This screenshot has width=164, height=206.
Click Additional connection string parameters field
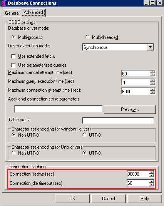coord(58,109)
